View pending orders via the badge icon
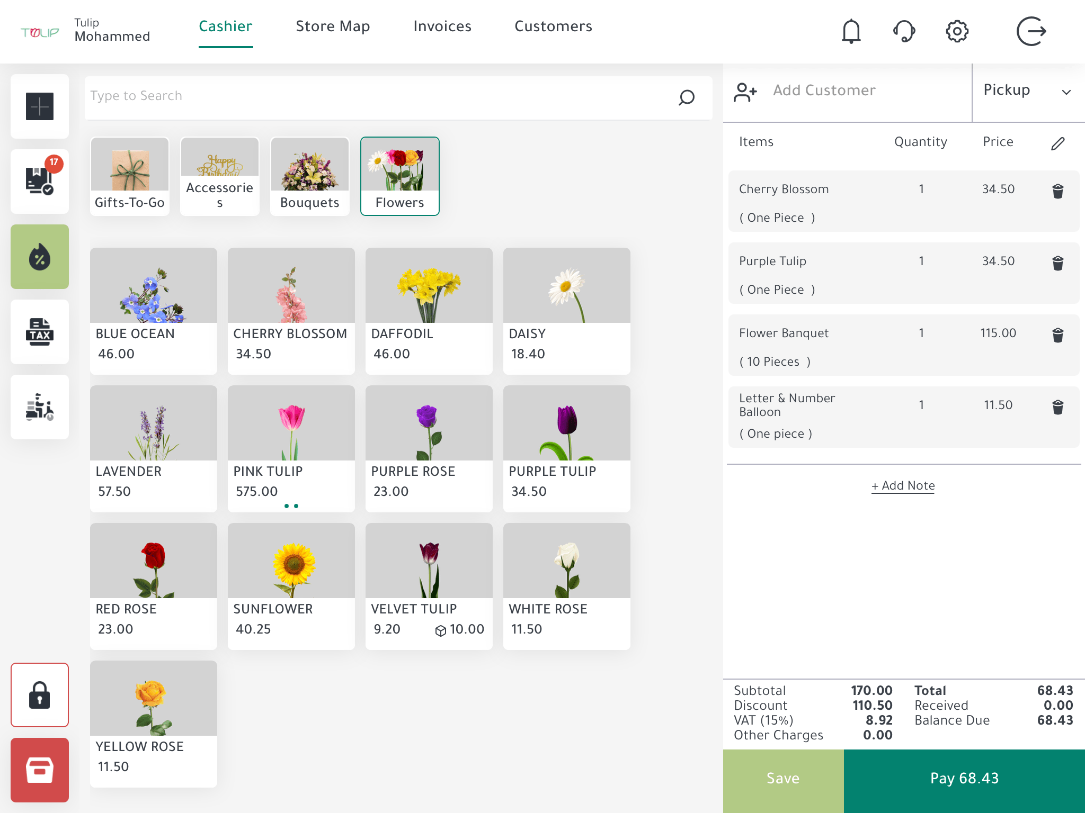This screenshot has height=813, width=1085. click(39, 181)
